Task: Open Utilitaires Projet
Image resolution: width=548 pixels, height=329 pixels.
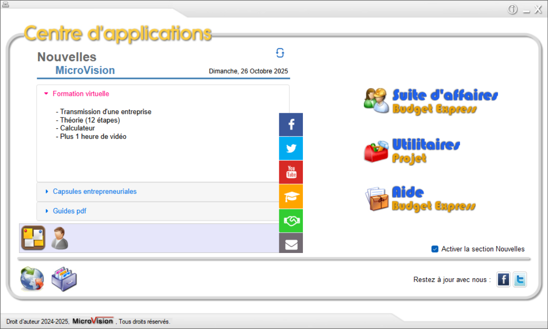Action: (x=412, y=151)
